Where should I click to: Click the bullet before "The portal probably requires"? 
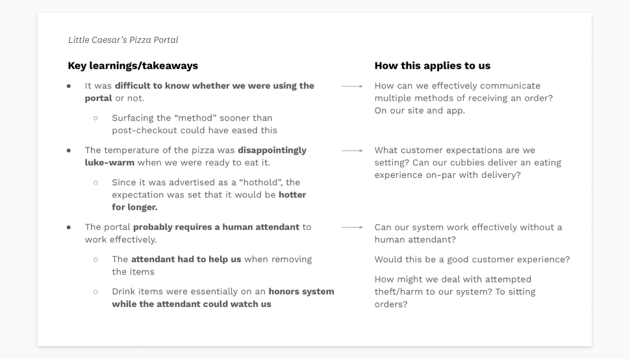(x=69, y=228)
